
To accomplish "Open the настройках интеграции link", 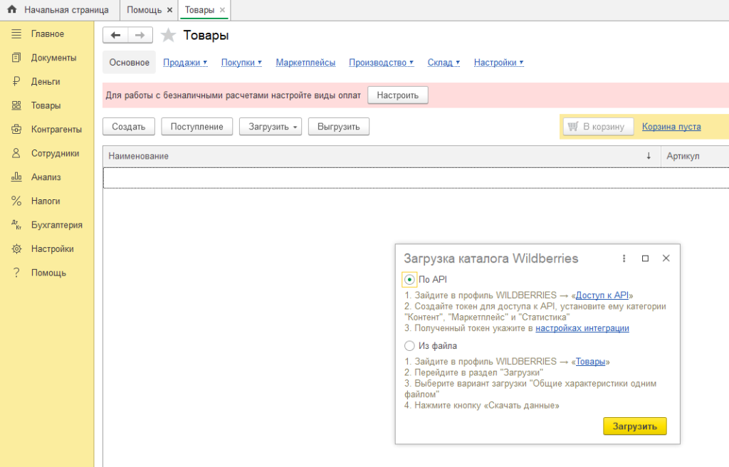I will (x=582, y=328).
